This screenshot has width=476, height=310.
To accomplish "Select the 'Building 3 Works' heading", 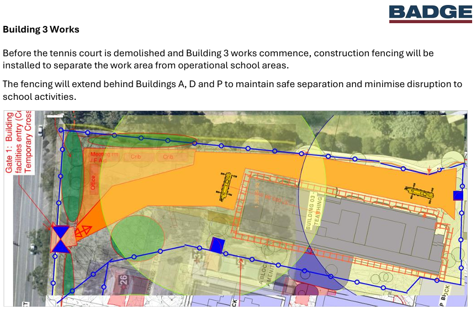I will tap(41, 29).
